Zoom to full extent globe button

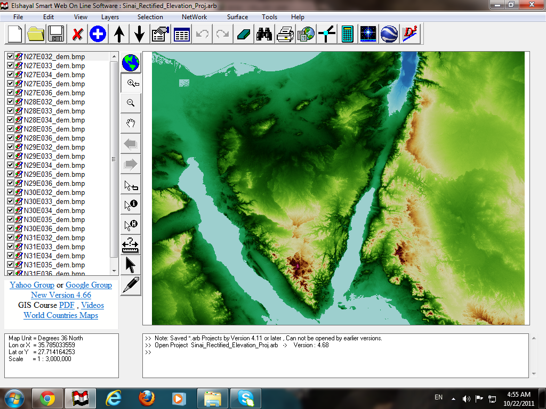click(131, 63)
